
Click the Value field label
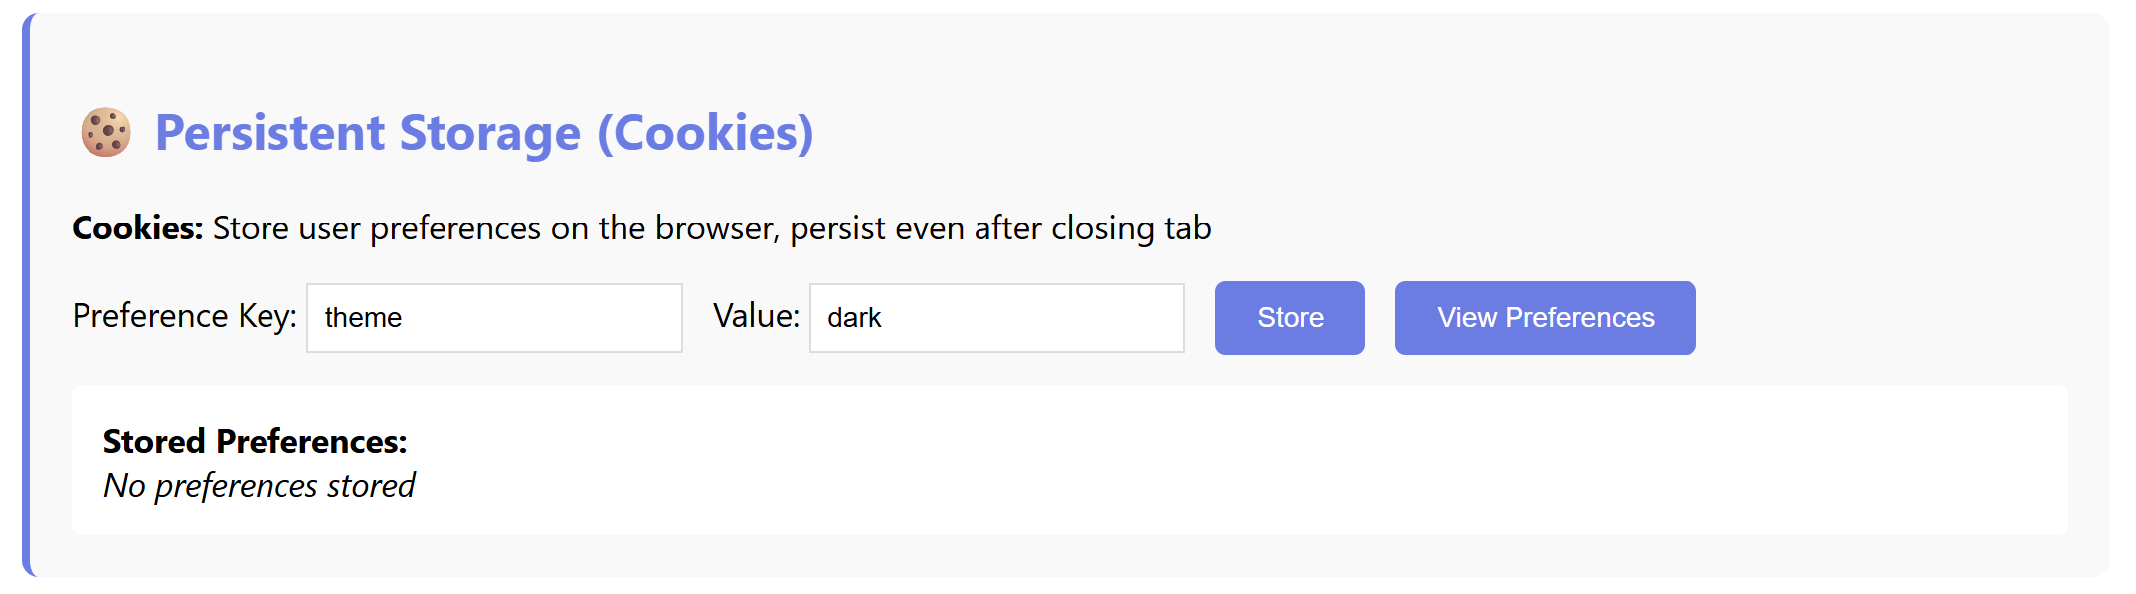758,316
